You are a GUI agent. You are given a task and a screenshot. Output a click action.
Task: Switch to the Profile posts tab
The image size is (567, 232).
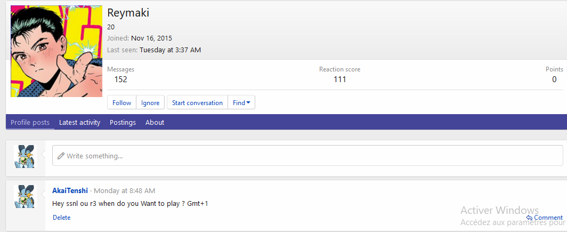[30, 122]
